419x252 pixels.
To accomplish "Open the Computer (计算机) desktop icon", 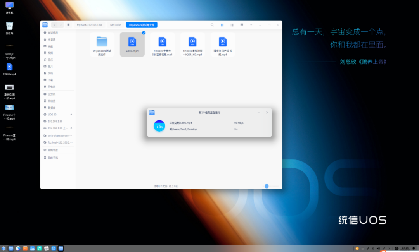I will [9, 8].
